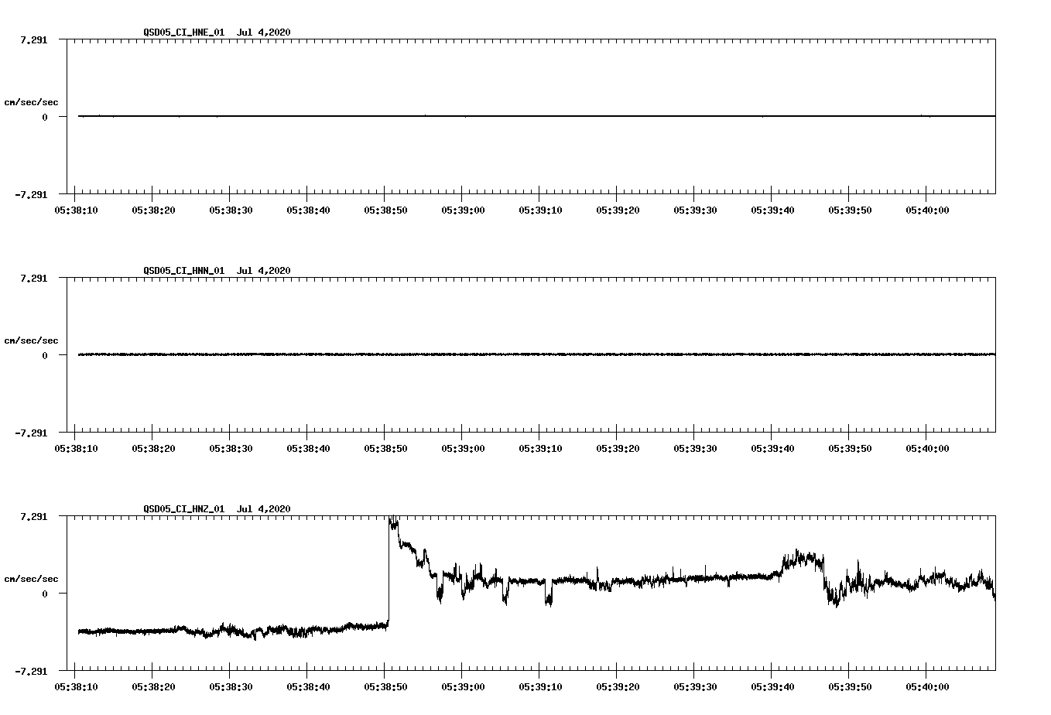Click 05:38:30 time label under HNE plot
The width and height of the screenshot is (1051, 715).
pos(231,210)
